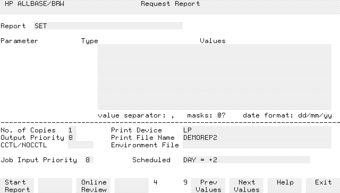The width and height of the screenshot is (340, 193).
Task: Click the CCTL/NOCCTL entry field
Action: tap(80, 145)
